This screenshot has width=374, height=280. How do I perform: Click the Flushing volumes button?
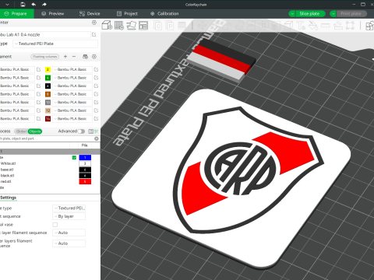(x=45, y=57)
